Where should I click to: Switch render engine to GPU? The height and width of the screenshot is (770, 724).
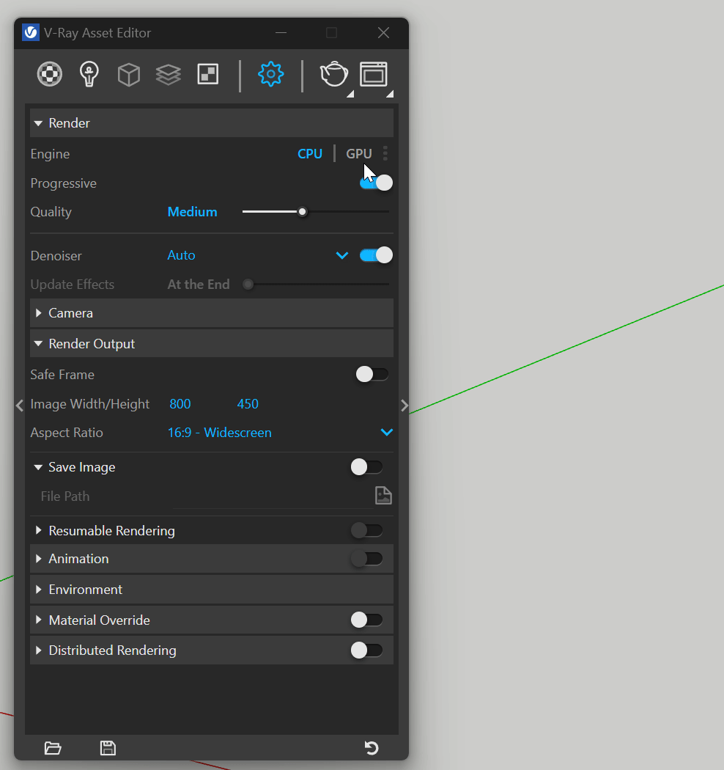tap(359, 154)
